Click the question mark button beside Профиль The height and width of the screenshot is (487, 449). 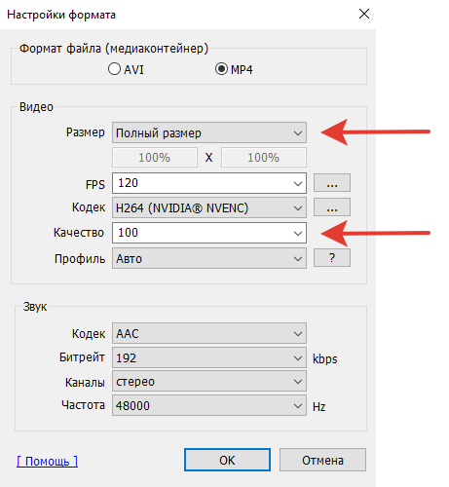pos(332,258)
